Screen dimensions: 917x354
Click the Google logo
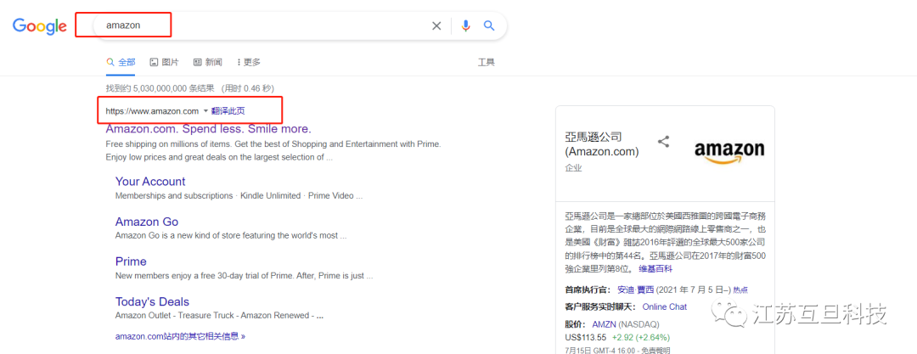click(x=40, y=26)
